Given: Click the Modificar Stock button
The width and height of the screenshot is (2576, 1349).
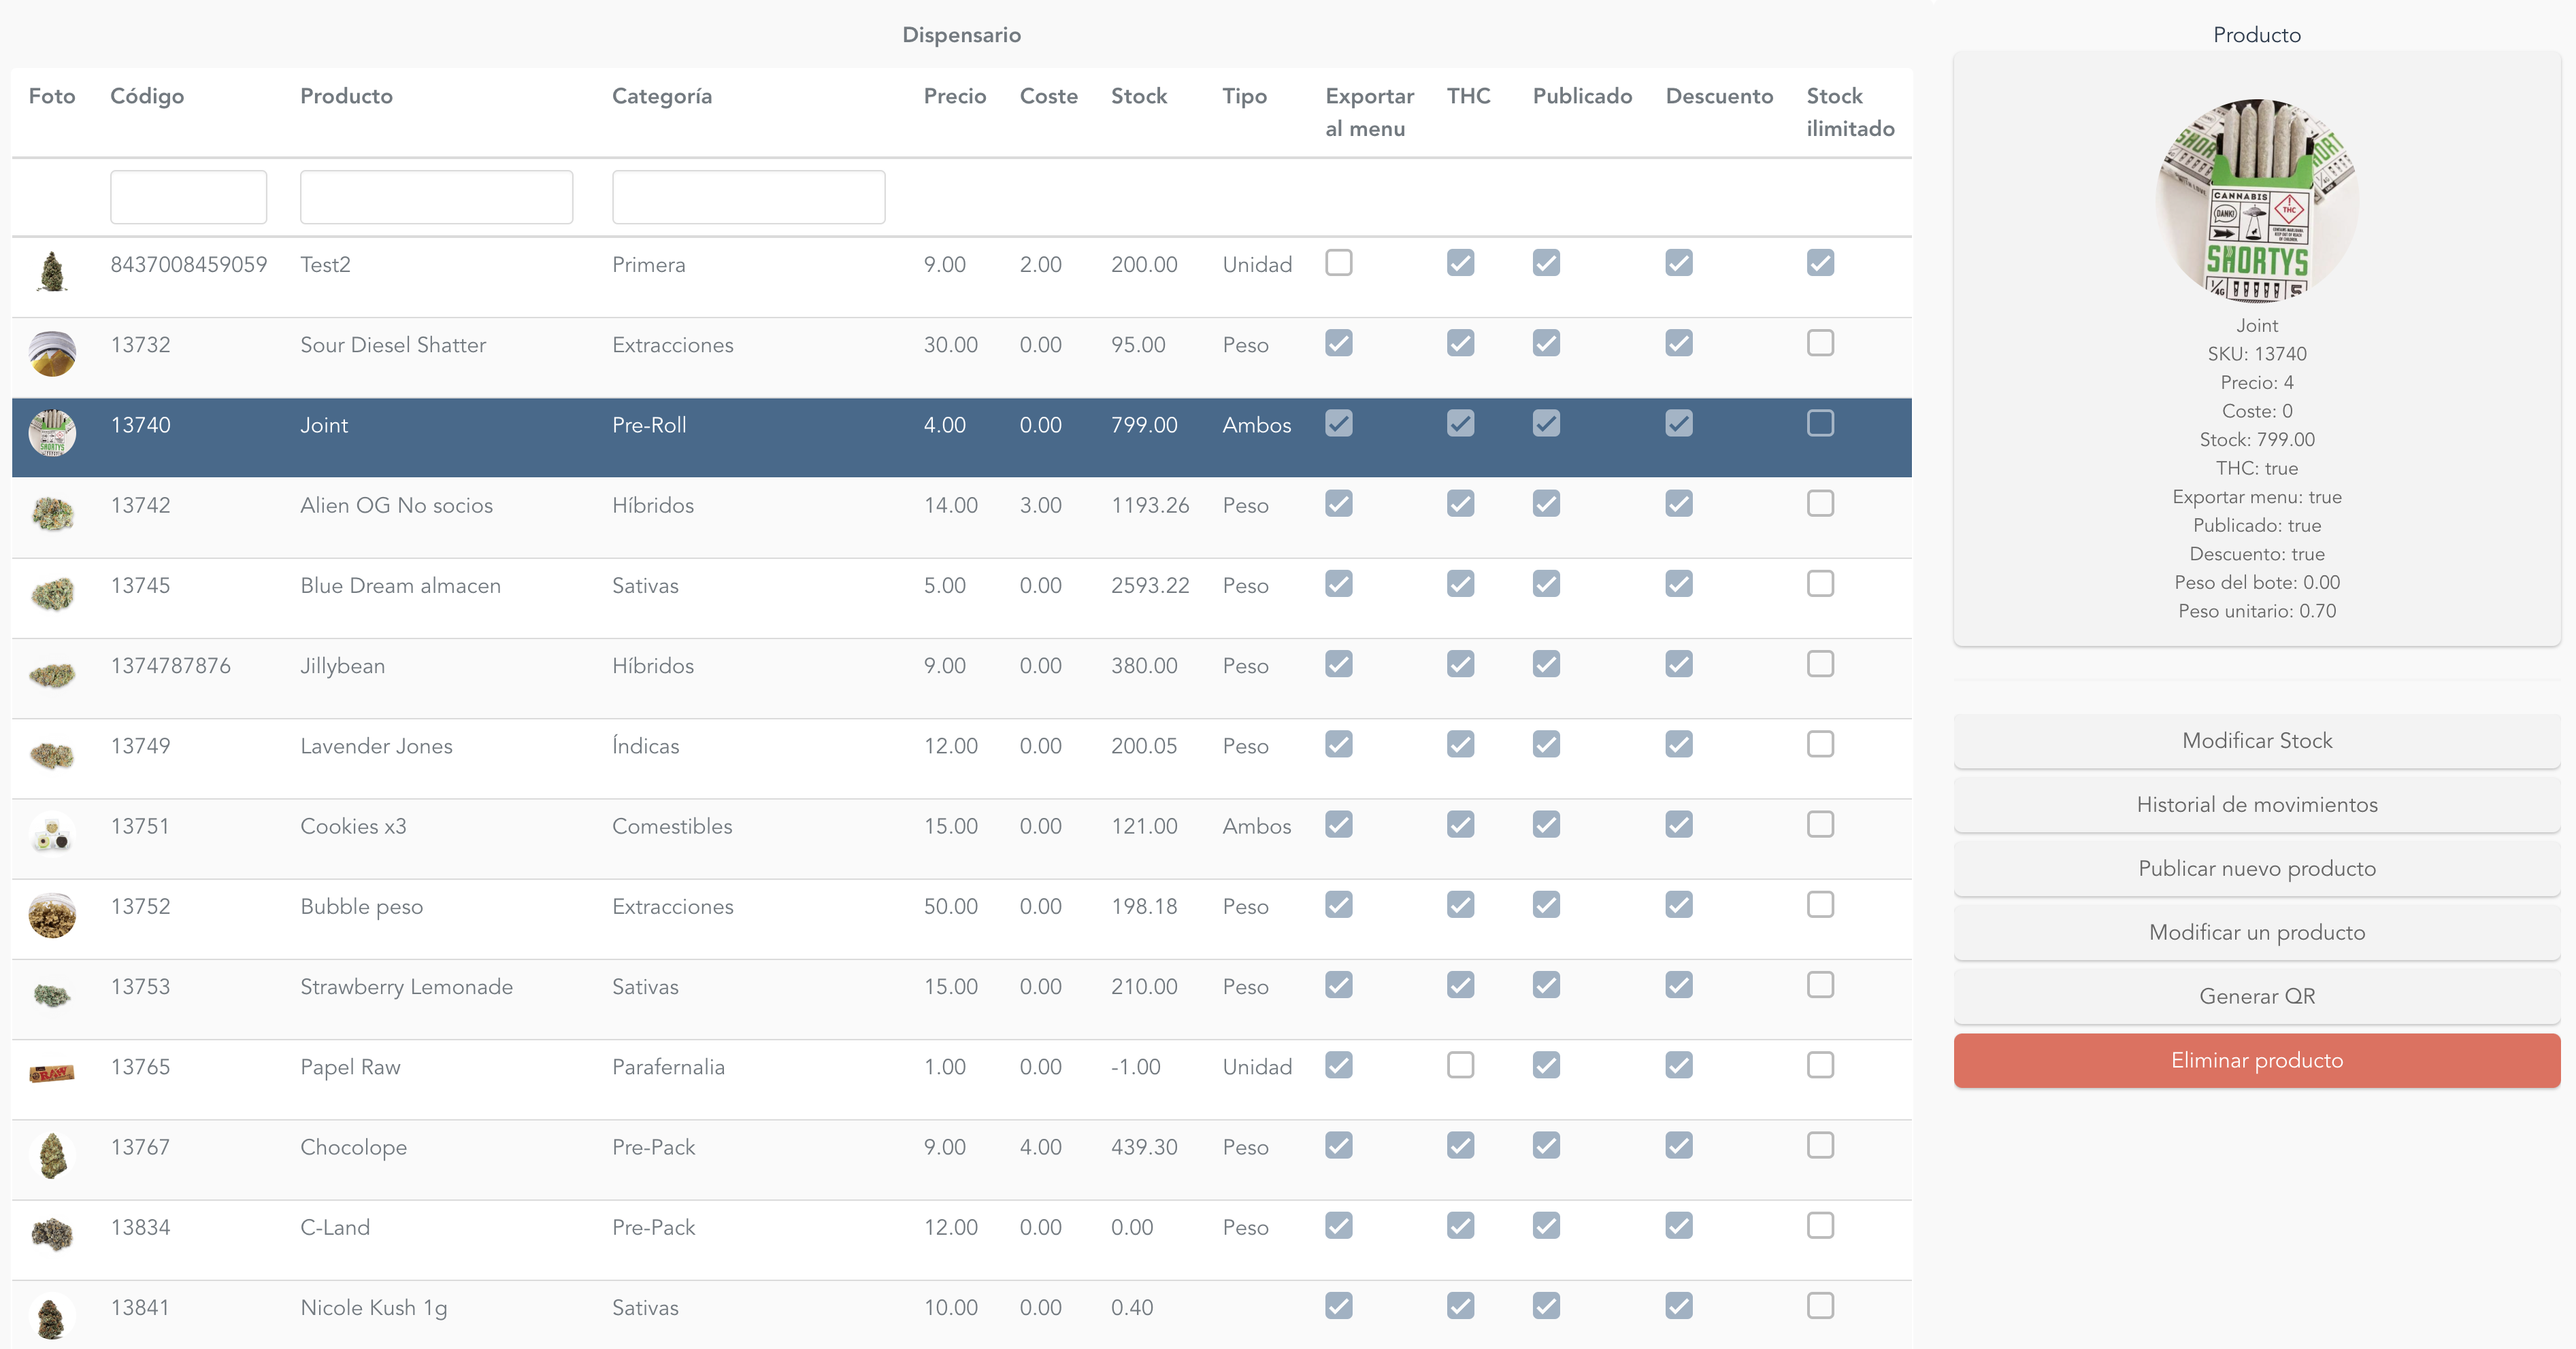Looking at the screenshot, I should click(x=2256, y=740).
